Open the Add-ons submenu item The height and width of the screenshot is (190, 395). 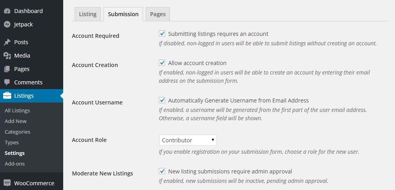[x=15, y=164]
